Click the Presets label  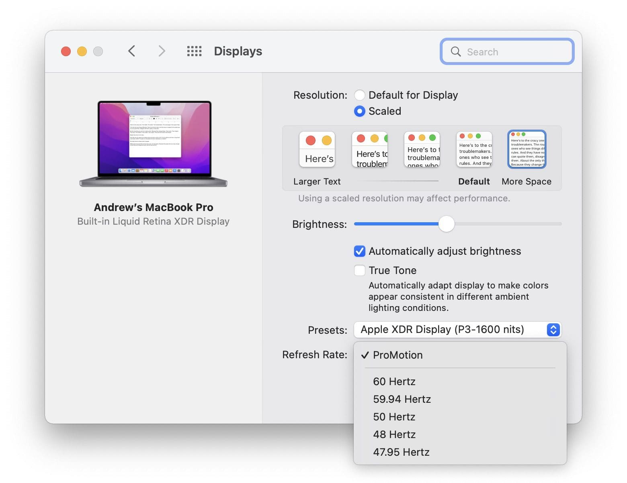[x=328, y=330]
